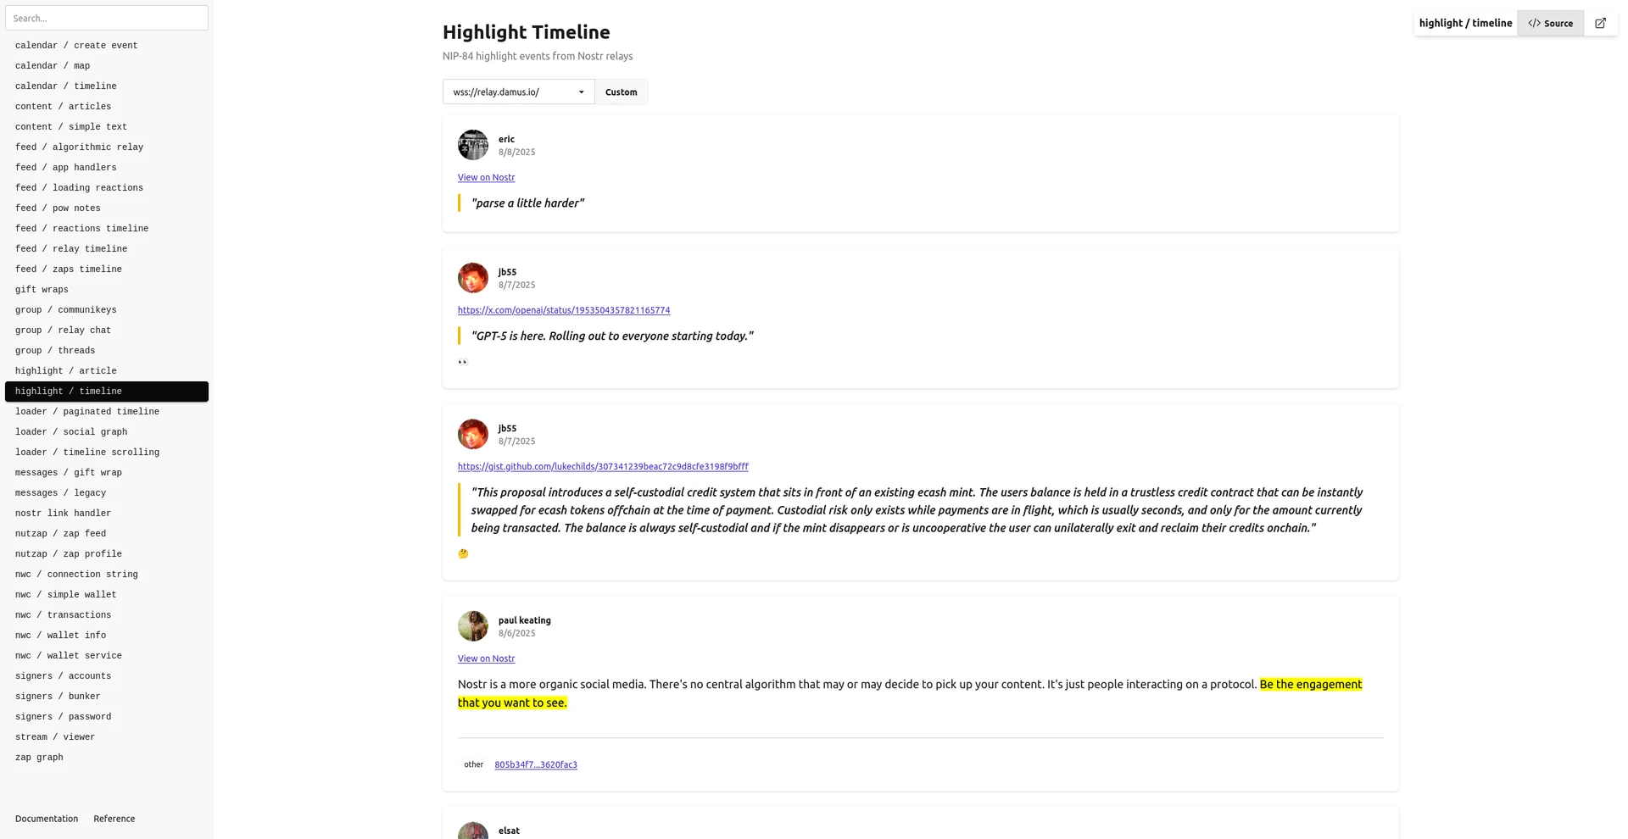Open the x.com openai status link
The image size is (1628, 839).
tap(564, 311)
